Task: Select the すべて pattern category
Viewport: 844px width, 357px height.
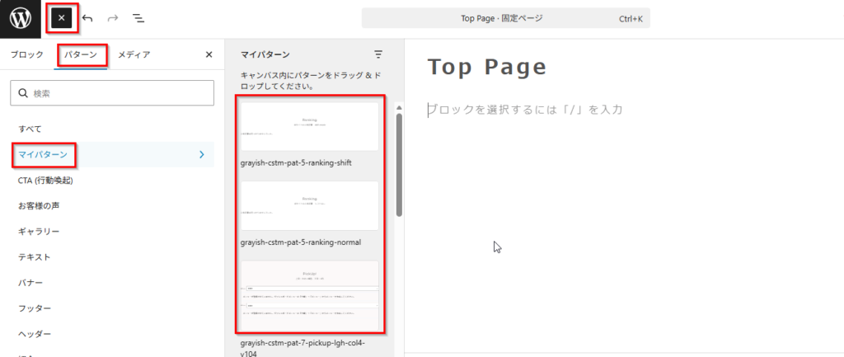Action: [x=30, y=129]
